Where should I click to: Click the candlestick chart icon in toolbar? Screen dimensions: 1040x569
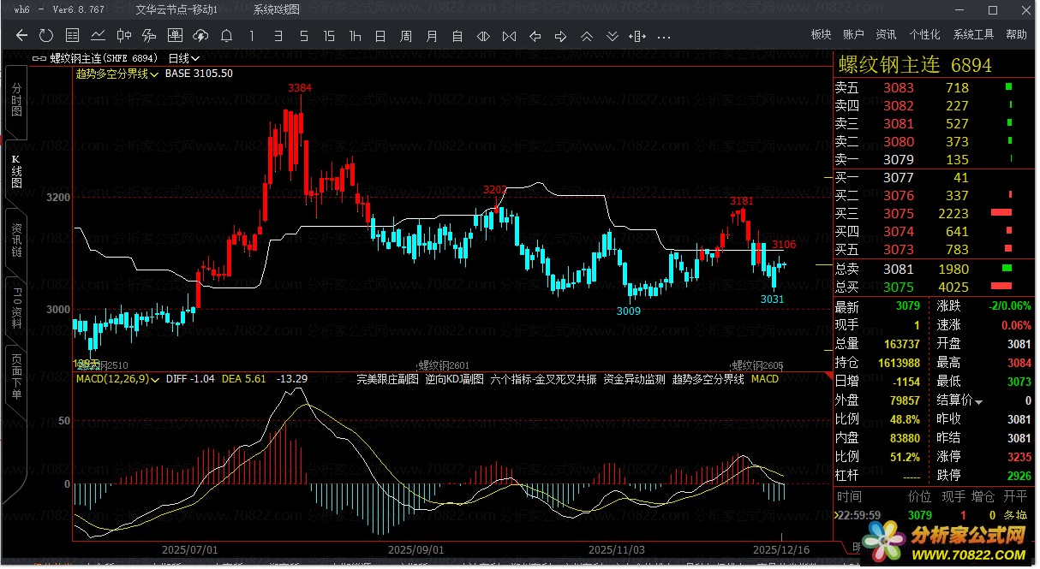123,36
